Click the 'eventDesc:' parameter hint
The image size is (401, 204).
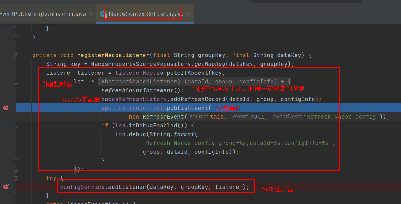click(x=287, y=117)
